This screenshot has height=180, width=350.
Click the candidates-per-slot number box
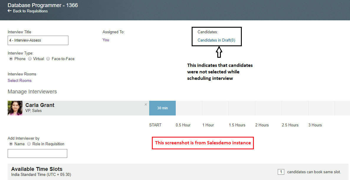pyautogui.click(x=281, y=172)
